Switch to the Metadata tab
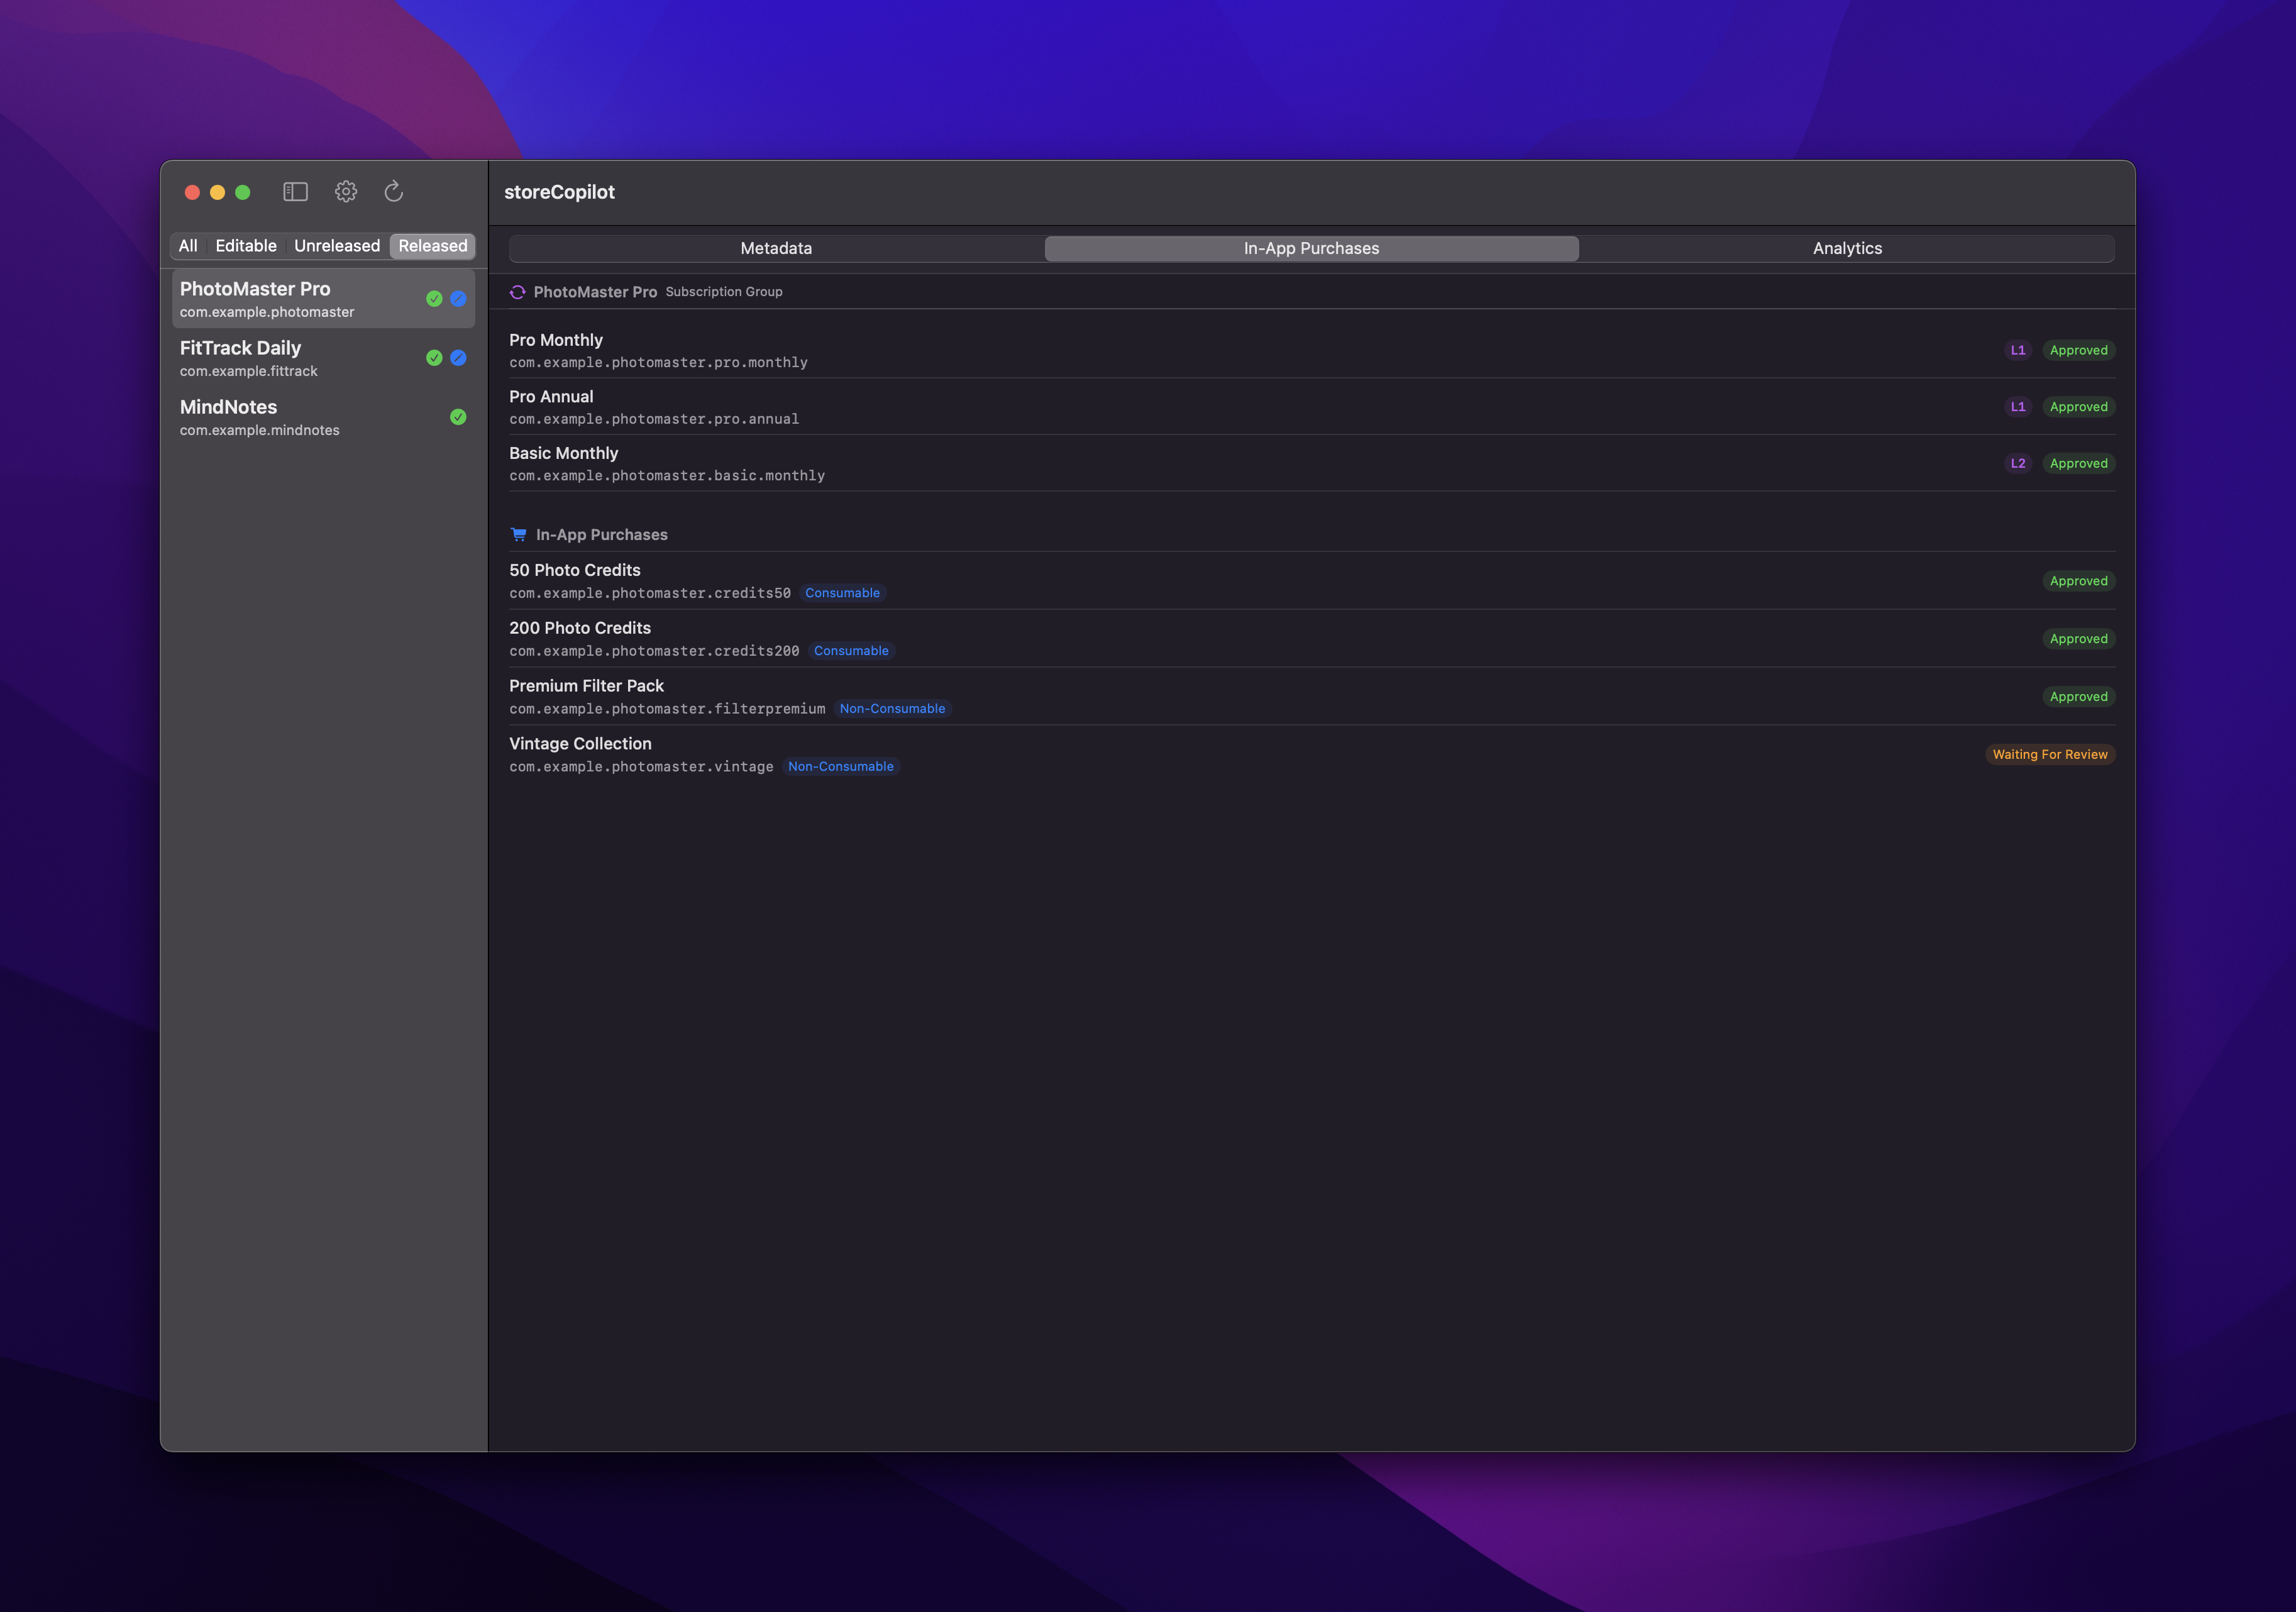Image resolution: width=2296 pixels, height=1612 pixels. [x=776, y=248]
